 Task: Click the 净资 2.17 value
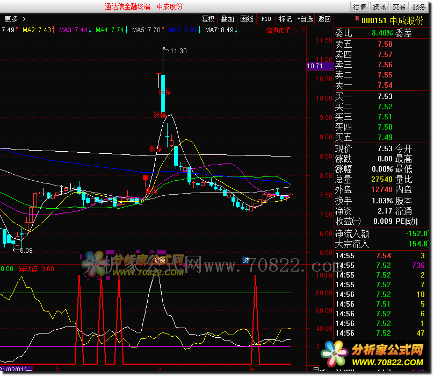click(x=385, y=211)
